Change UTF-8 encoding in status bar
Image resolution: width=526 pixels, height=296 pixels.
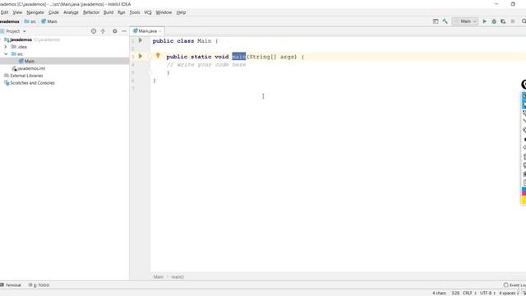pyautogui.click(x=487, y=294)
